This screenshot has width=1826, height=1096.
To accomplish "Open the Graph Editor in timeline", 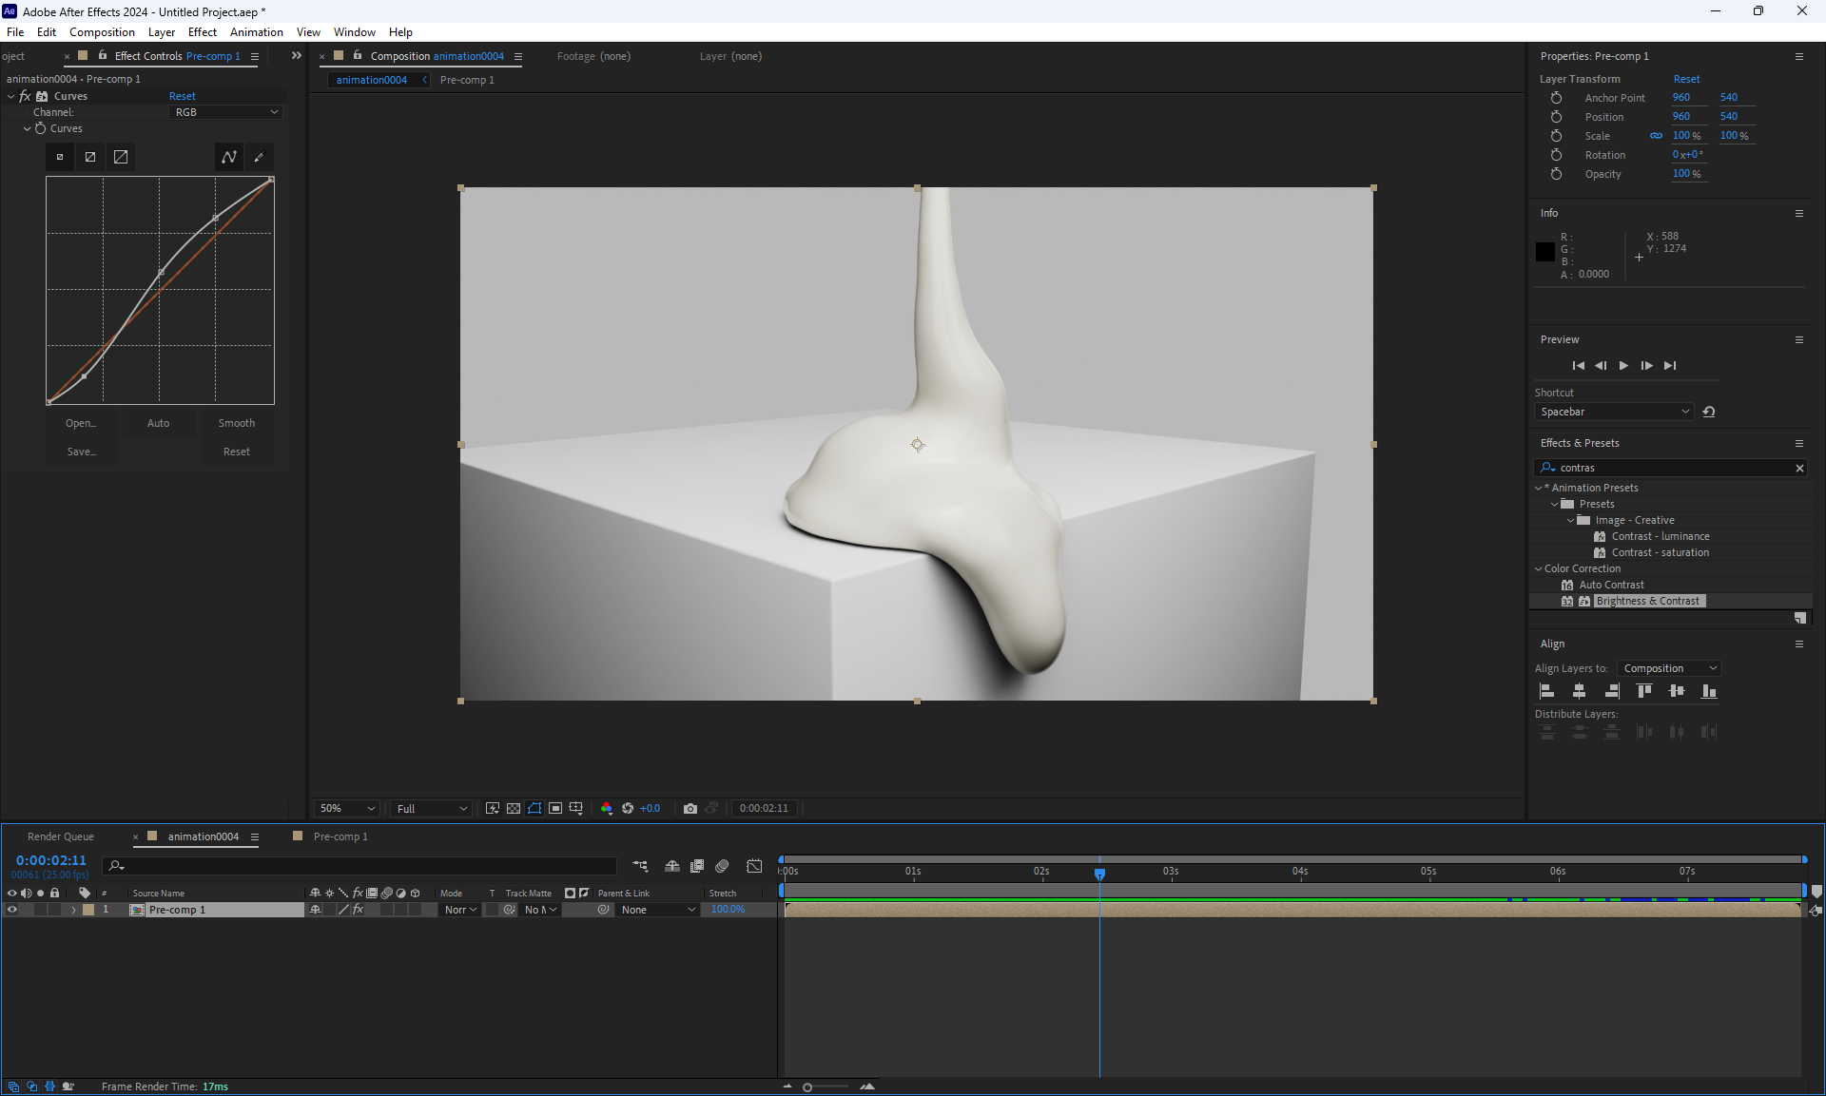I will (754, 866).
